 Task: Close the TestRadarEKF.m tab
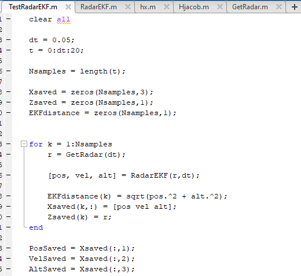[68, 7]
